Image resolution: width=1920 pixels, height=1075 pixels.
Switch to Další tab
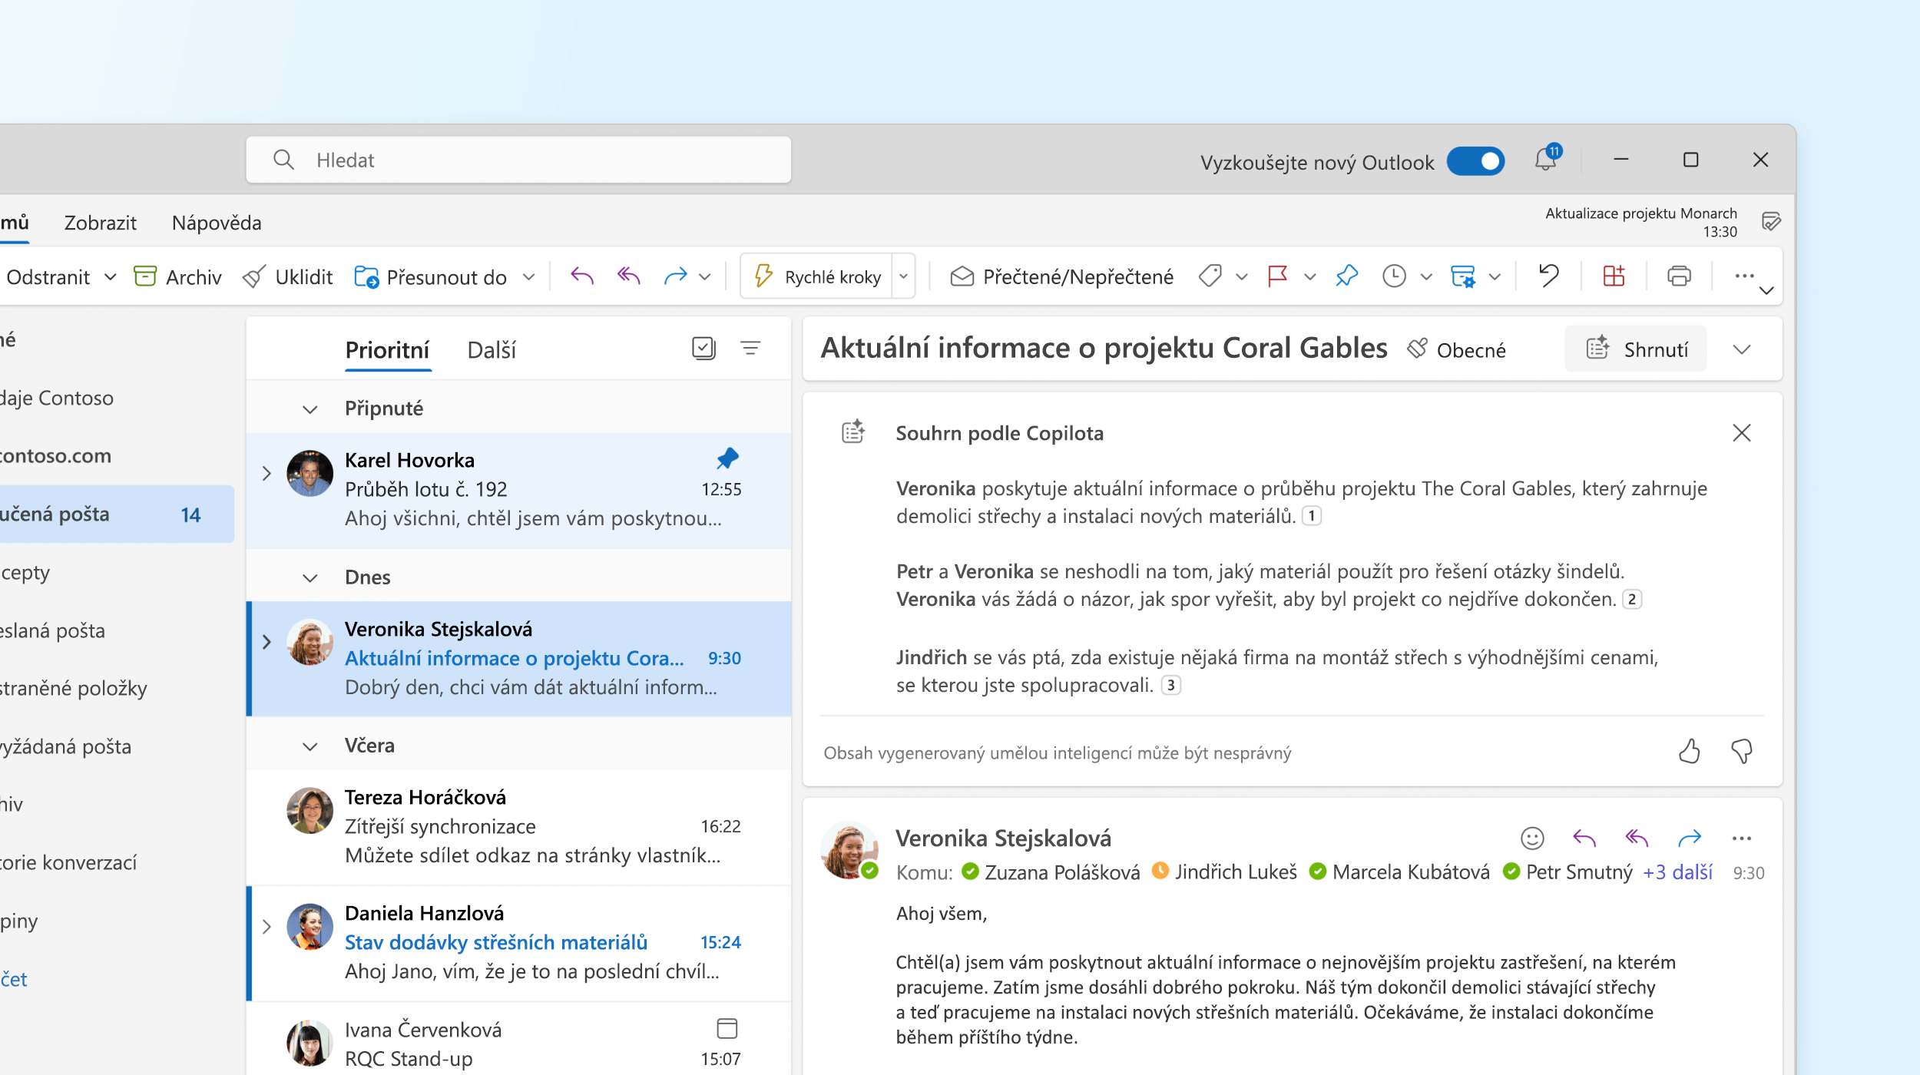[x=492, y=350]
